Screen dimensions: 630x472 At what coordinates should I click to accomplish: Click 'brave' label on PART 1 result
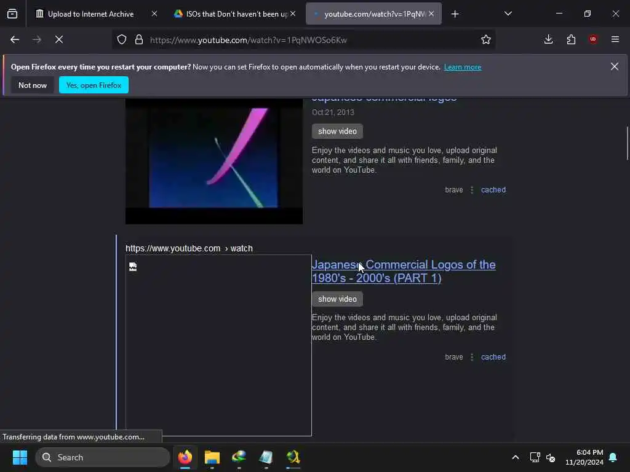pos(453,357)
